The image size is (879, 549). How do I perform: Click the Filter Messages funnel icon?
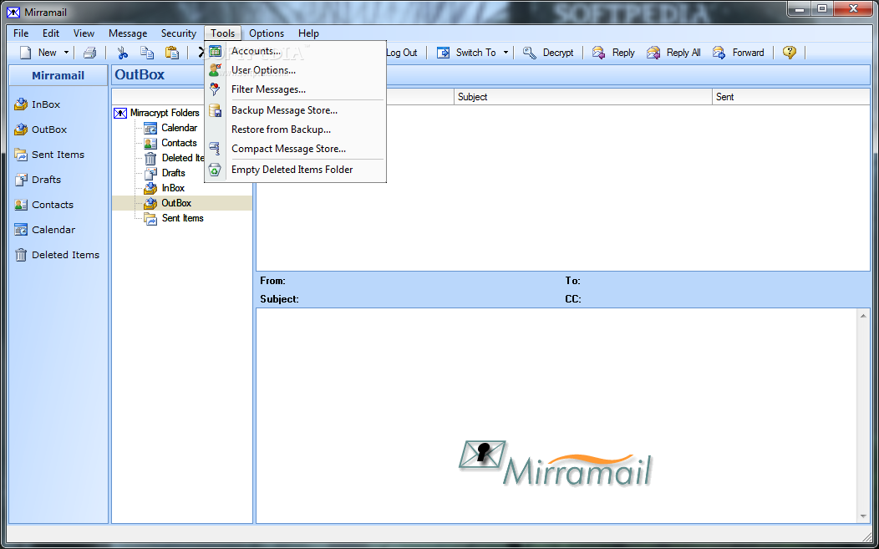(216, 89)
